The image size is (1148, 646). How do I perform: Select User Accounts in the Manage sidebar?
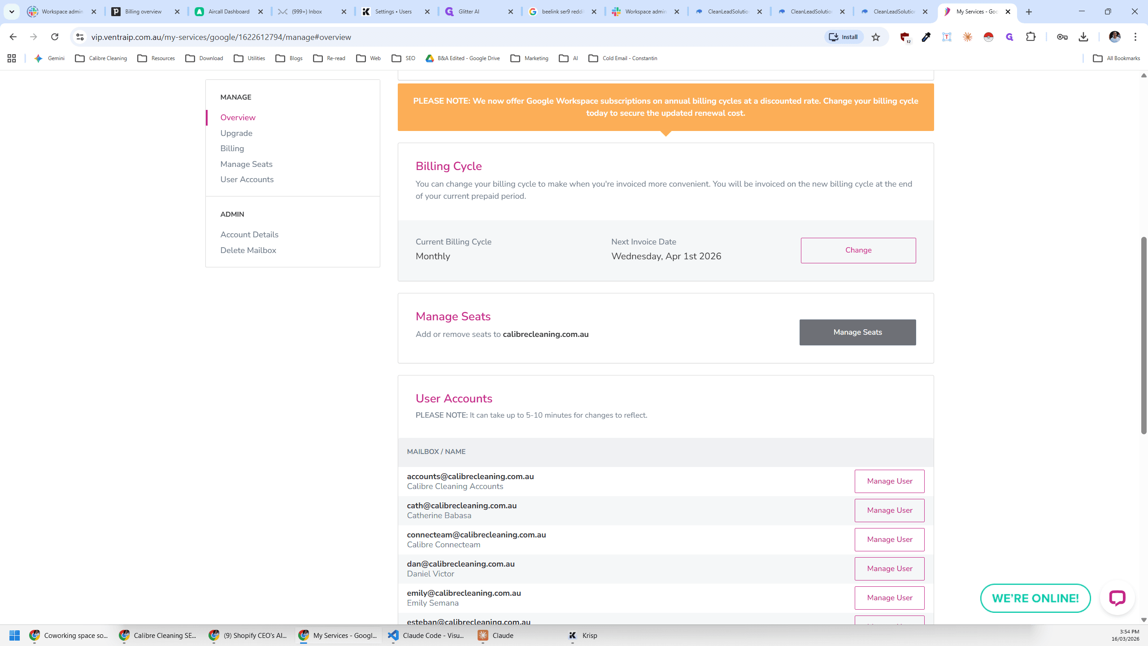tap(247, 179)
